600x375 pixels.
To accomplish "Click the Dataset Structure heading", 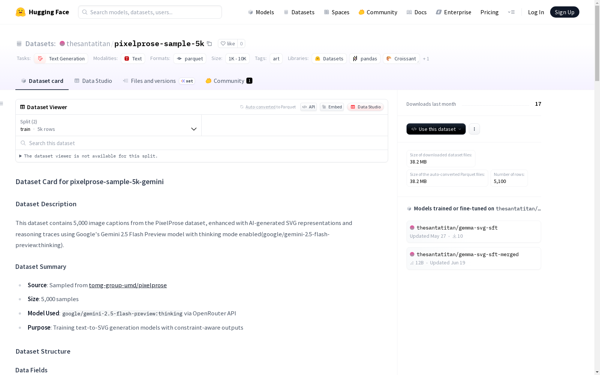I will click(43, 351).
